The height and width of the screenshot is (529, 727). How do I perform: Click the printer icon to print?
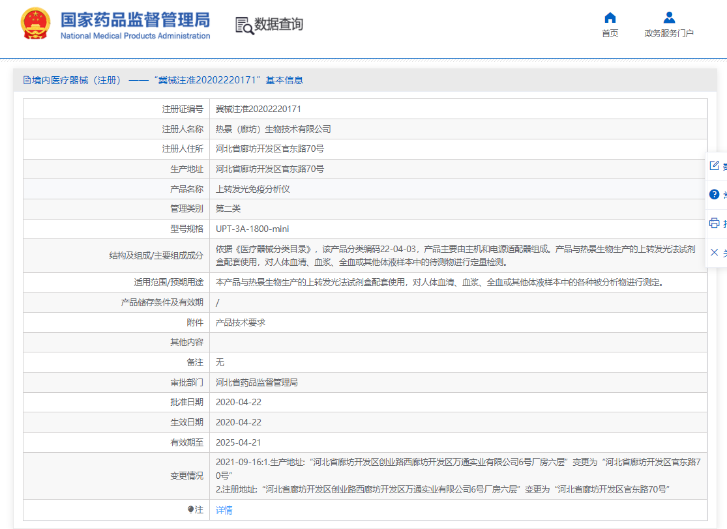pyautogui.click(x=715, y=222)
